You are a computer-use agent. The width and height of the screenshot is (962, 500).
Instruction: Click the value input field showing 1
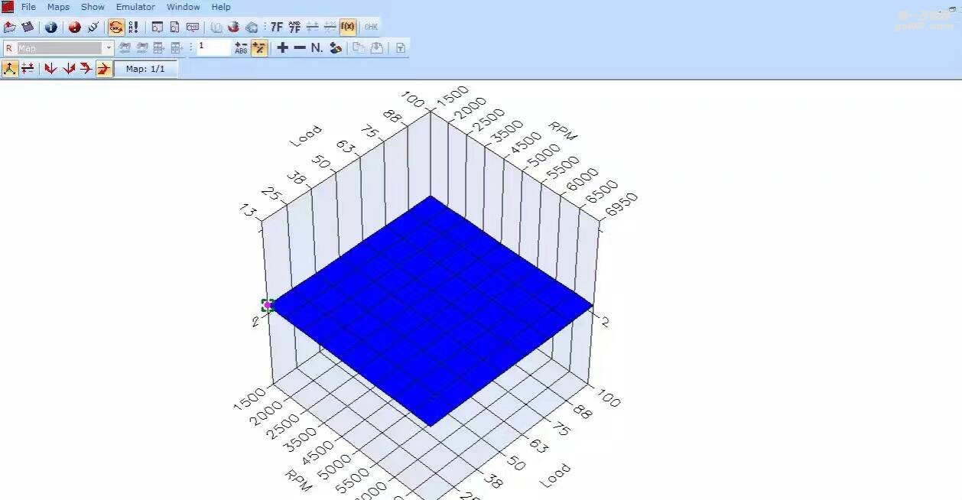(213, 47)
